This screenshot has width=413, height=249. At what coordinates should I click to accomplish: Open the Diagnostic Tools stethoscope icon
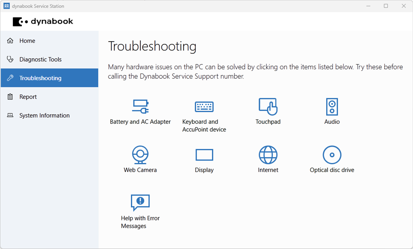10,59
